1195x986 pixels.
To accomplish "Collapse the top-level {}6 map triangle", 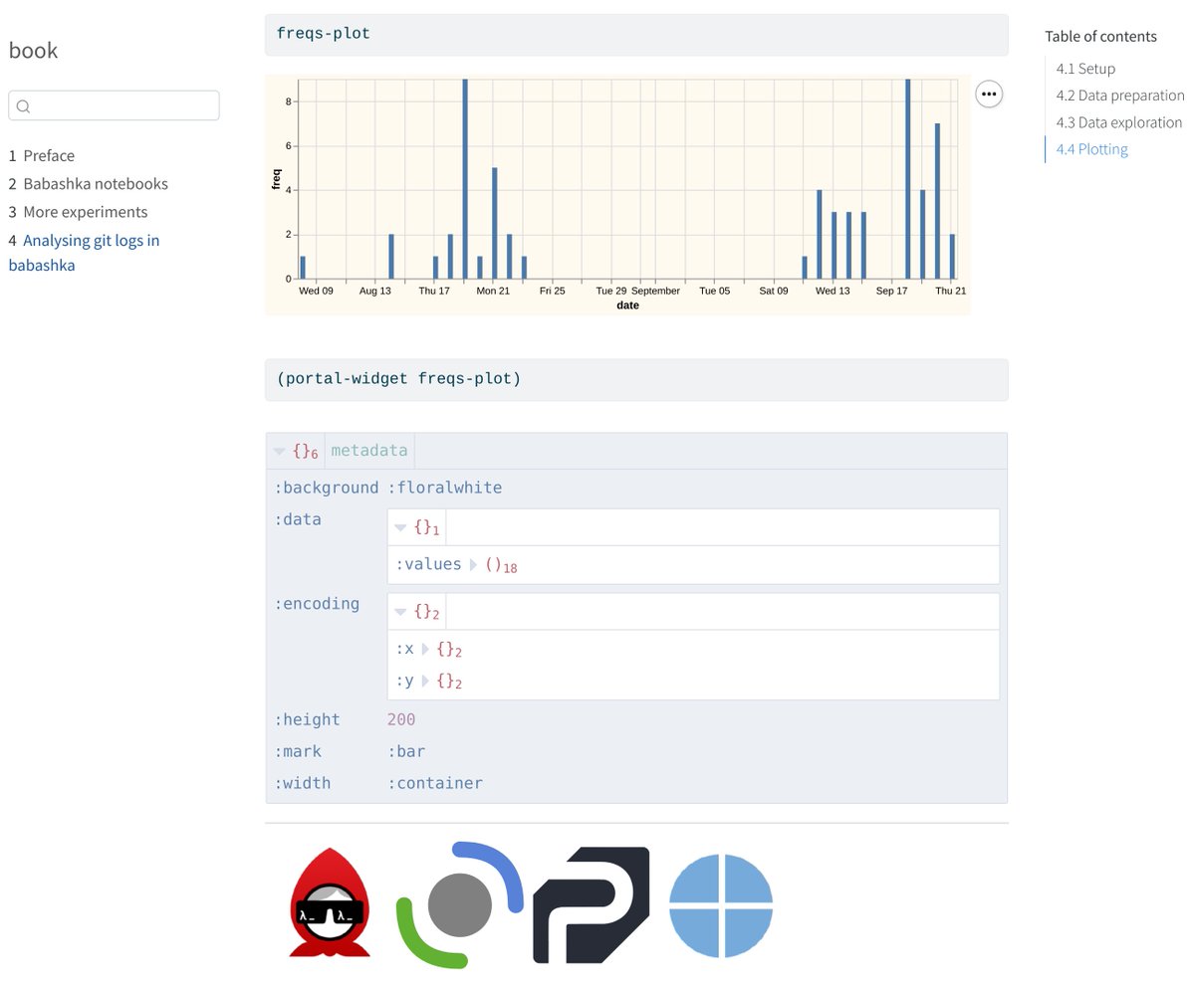I will coord(280,452).
